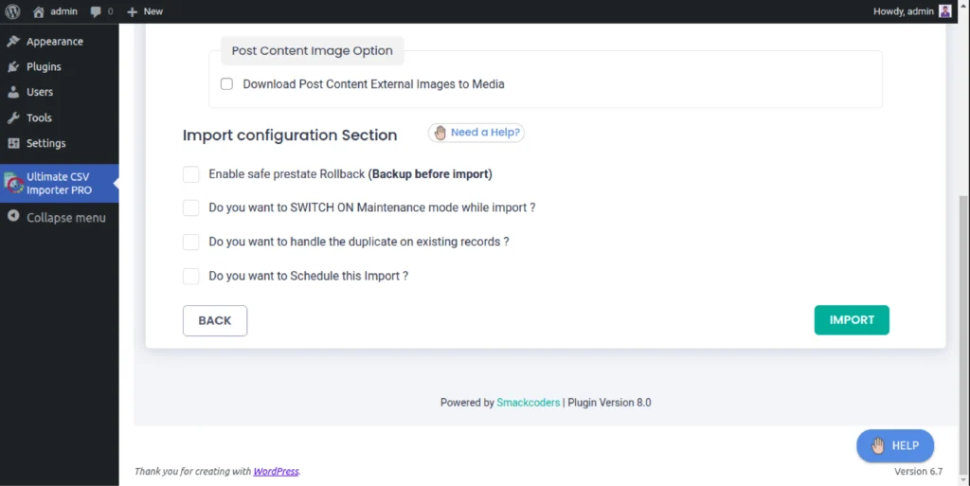The image size is (970, 486).
Task: Enable Download Post Content External Images
Action: 226,84
